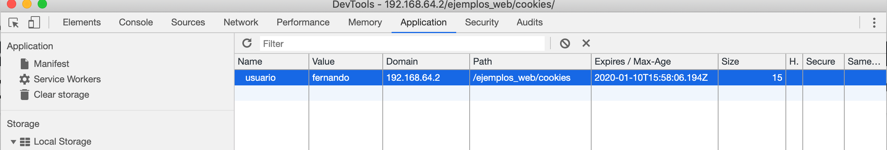Switch to the Audits tab
Viewport: 887px width, 150px height.
[530, 22]
